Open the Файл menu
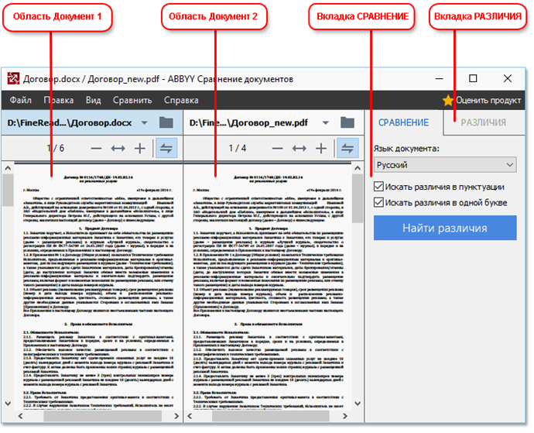This screenshot has width=534, height=433. pyautogui.click(x=20, y=100)
